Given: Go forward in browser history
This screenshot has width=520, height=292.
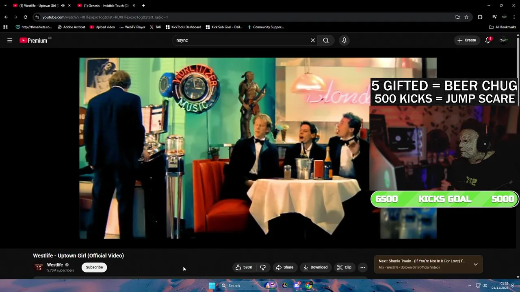Looking at the screenshot, I should point(15,17).
